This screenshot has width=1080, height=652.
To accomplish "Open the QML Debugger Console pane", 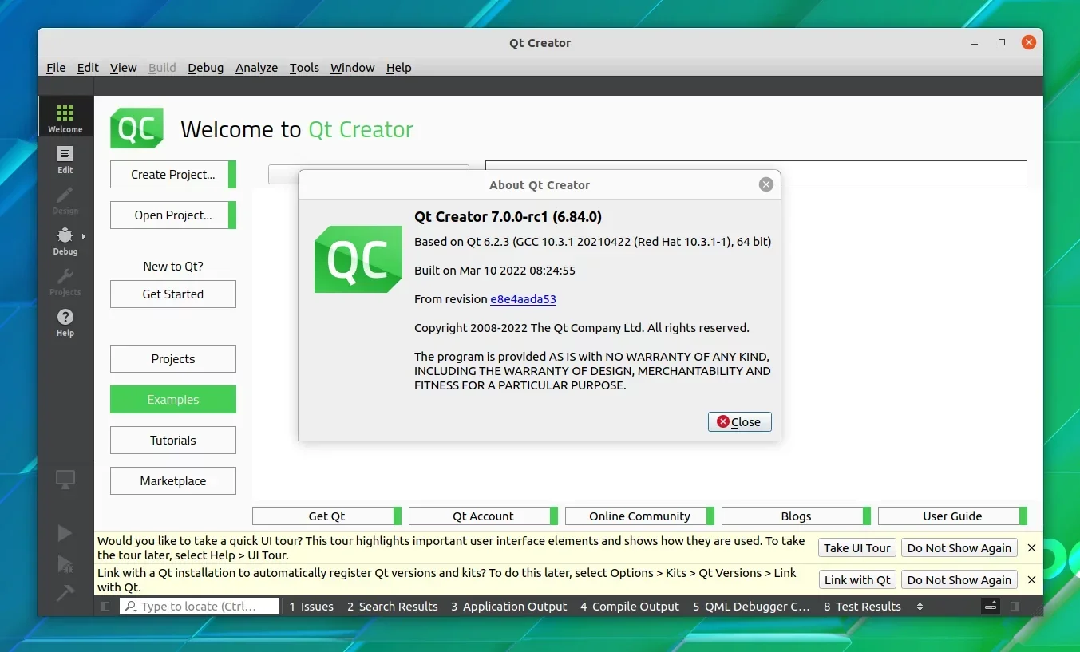I will point(751,607).
